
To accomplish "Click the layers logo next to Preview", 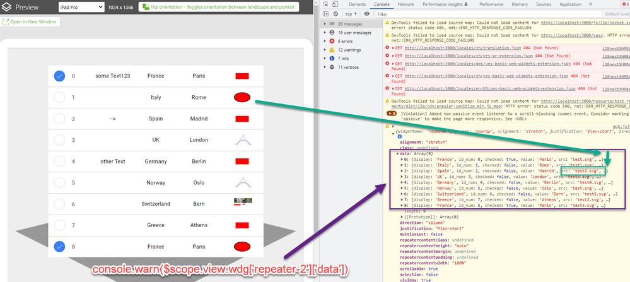I will pyautogui.click(x=6, y=7).
